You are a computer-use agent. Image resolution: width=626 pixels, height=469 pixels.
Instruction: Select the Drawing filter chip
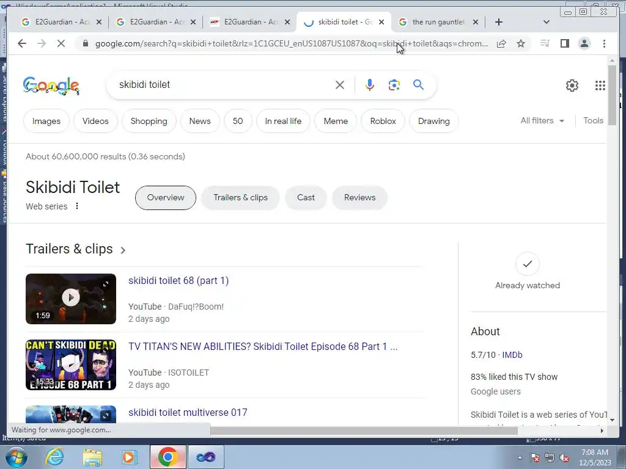click(434, 121)
